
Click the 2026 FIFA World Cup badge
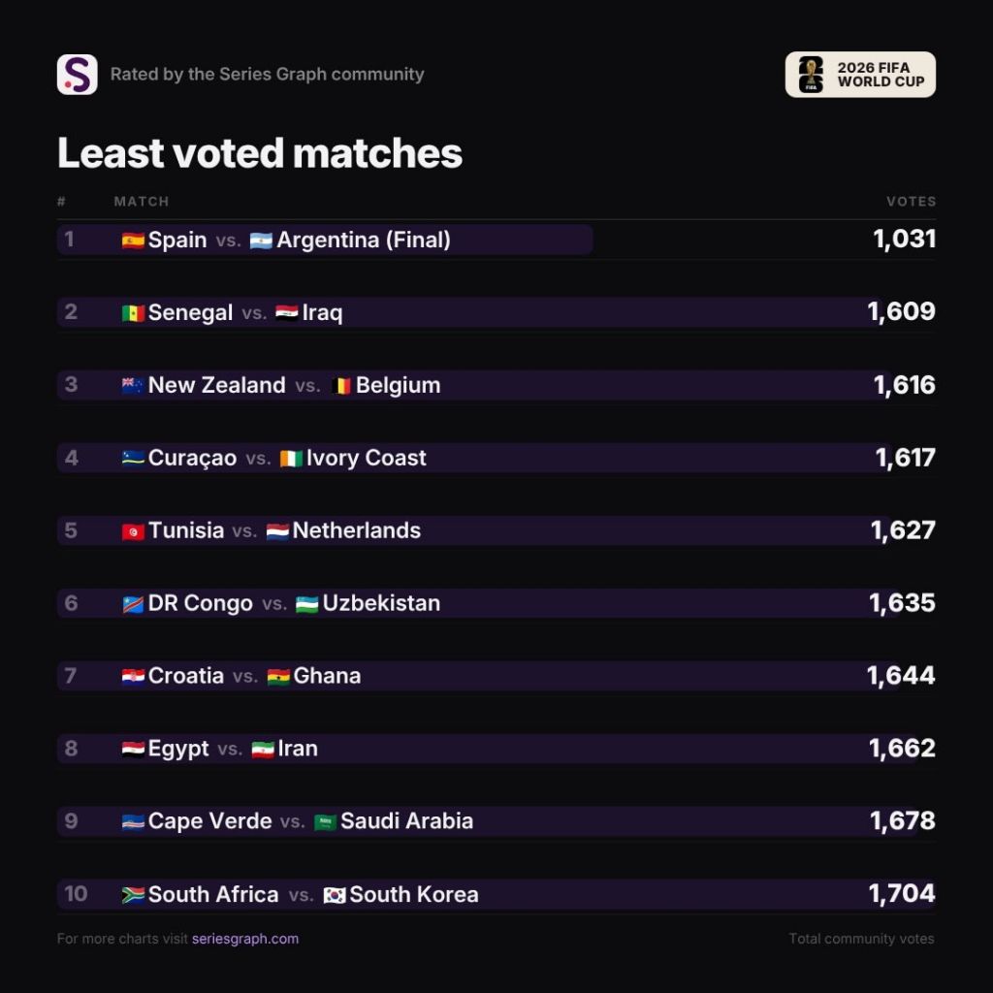coord(860,75)
